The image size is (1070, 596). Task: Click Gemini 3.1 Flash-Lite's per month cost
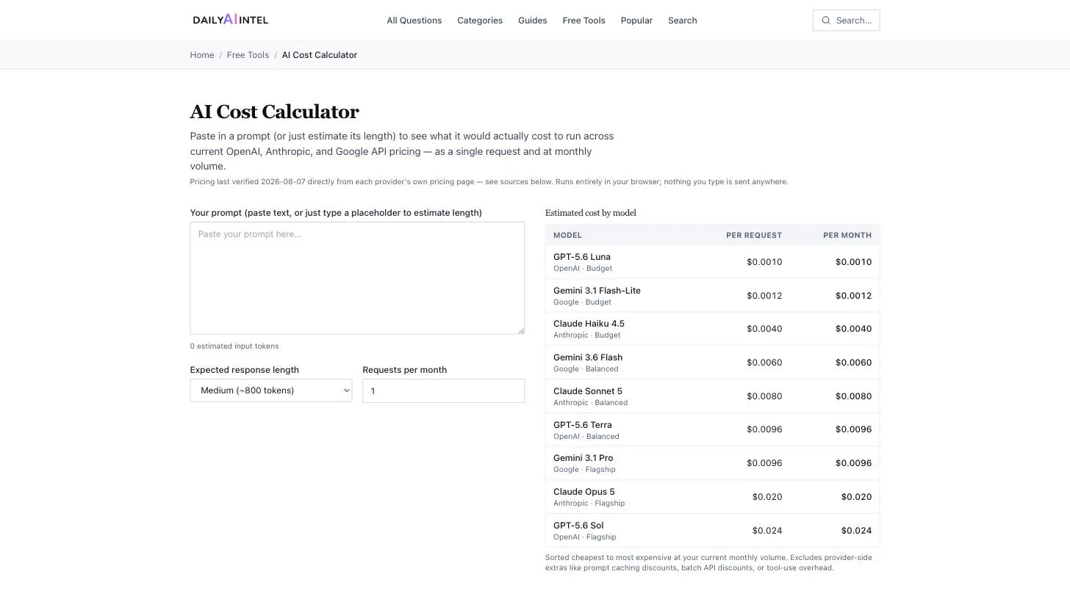[853, 296]
